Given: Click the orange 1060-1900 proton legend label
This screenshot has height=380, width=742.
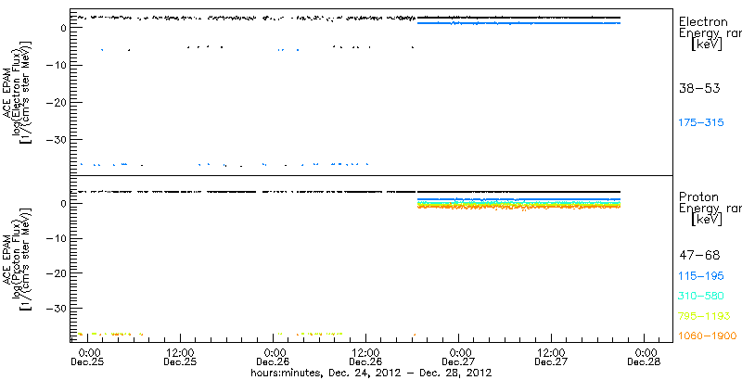Looking at the screenshot, I should 708,336.
